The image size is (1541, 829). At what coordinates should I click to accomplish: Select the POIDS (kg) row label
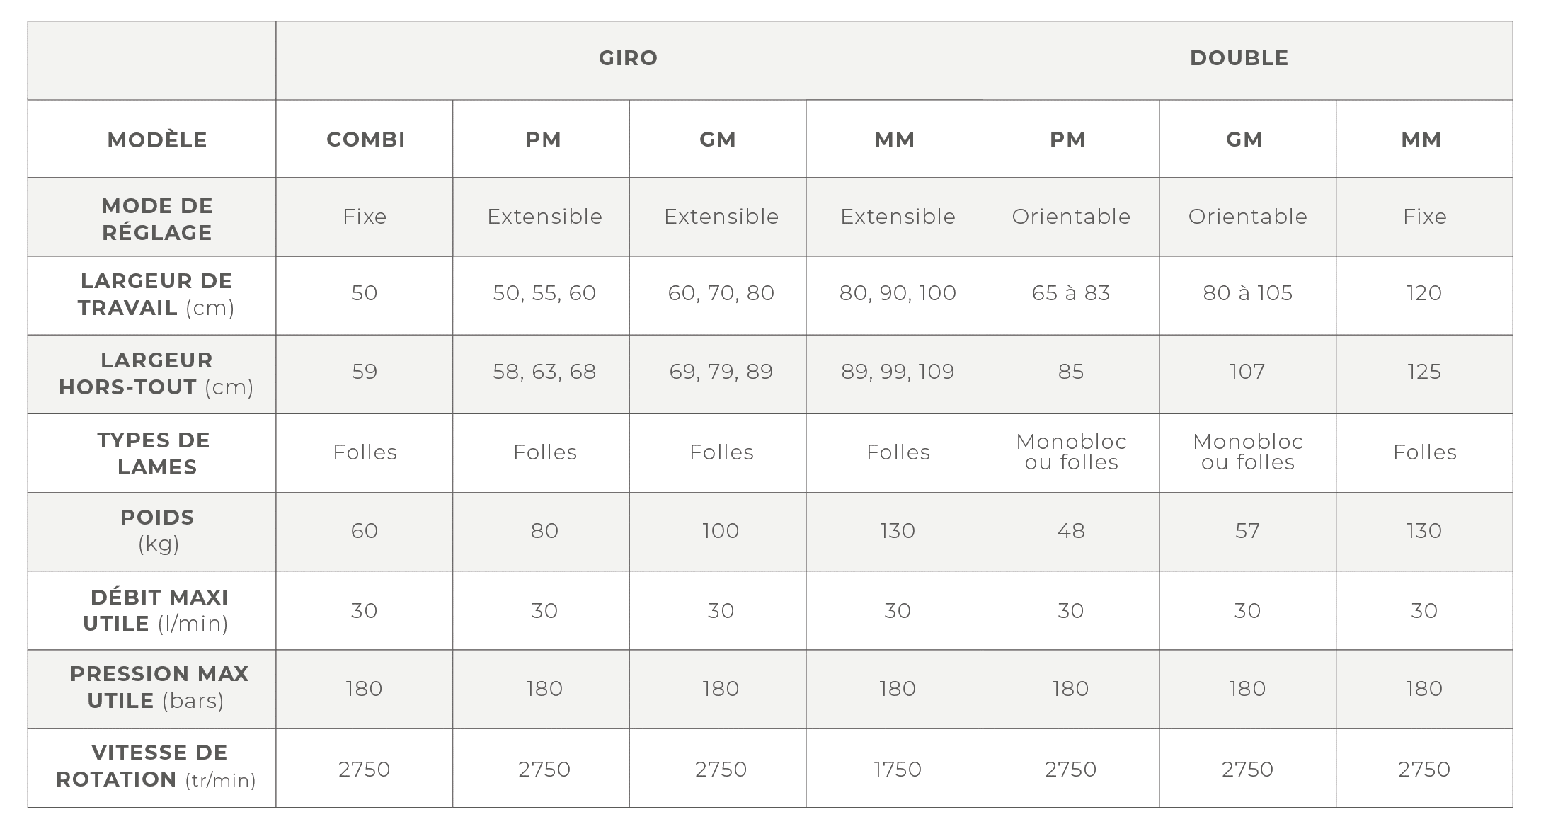coord(157,531)
